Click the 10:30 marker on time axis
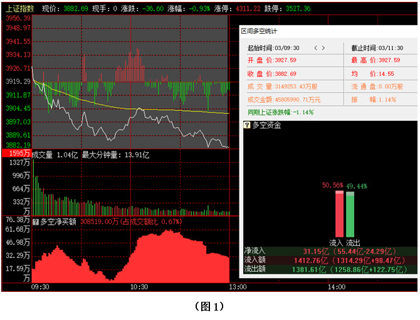This screenshot has height=320, width=420. [139, 287]
